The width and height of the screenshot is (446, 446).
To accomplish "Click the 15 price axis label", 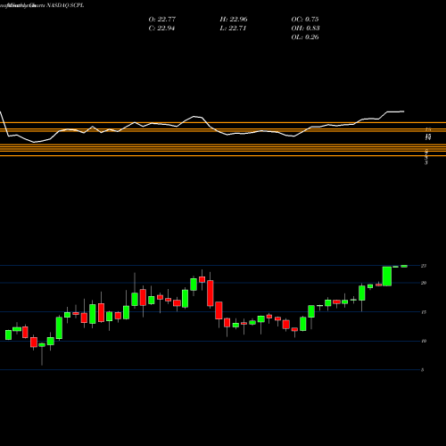I will point(424,312).
